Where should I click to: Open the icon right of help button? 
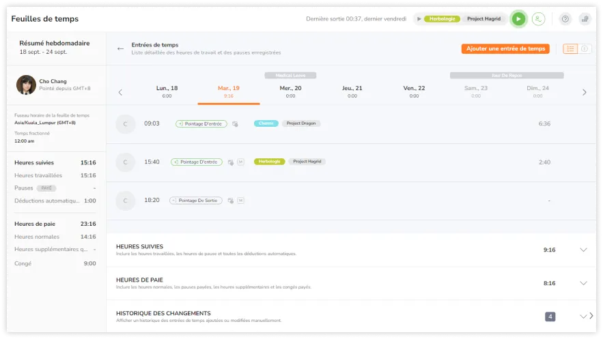coord(585,19)
